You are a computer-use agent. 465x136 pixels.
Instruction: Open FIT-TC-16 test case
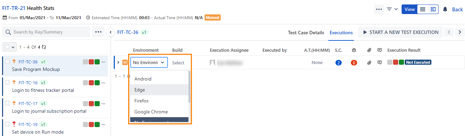(x=28, y=83)
